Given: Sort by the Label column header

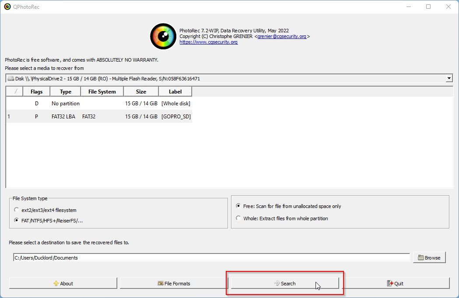Looking at the screenshot, I should point(175,91).
